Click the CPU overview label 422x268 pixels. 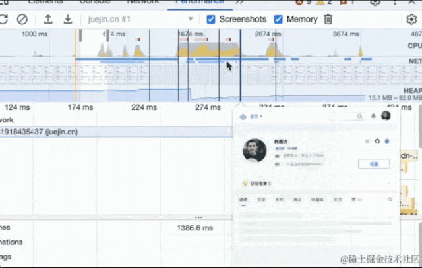tap(415, 45)
